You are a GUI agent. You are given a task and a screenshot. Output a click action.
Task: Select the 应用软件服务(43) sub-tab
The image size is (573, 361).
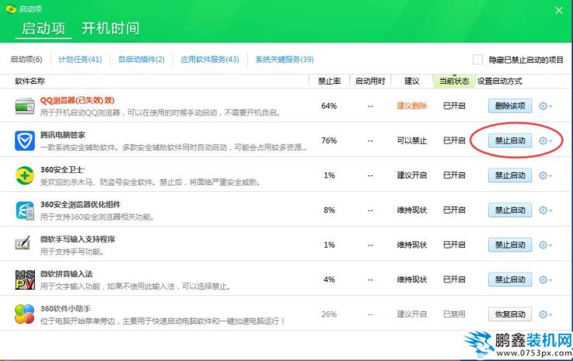[x=210, y=59]
